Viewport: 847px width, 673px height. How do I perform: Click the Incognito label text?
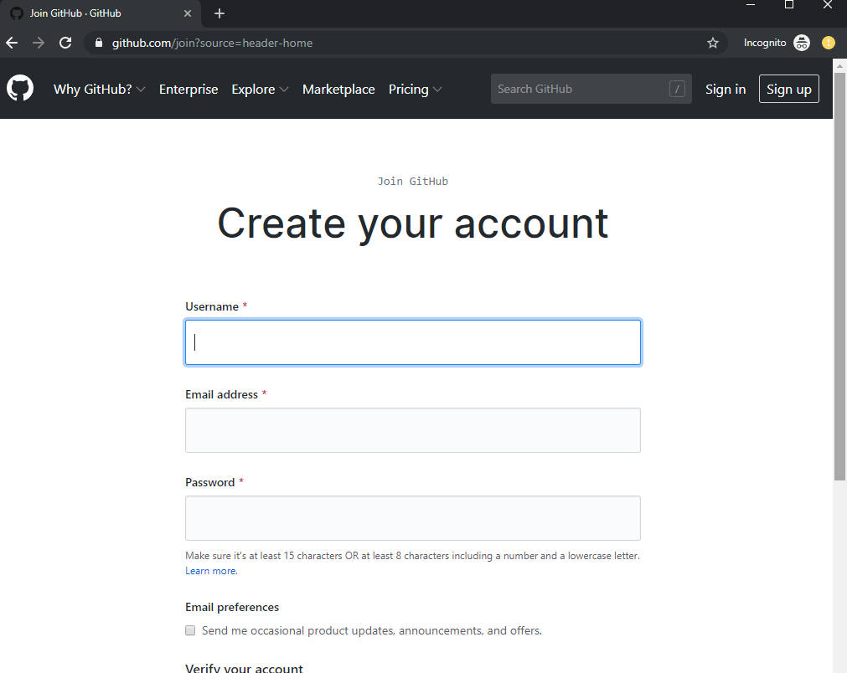(764, 43)
